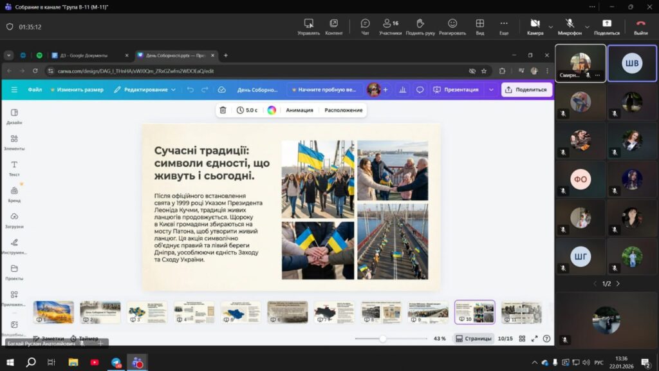Toggle the camera in Teams toolbar
Viewport: 659px width, 371px height.
(535, 26)
